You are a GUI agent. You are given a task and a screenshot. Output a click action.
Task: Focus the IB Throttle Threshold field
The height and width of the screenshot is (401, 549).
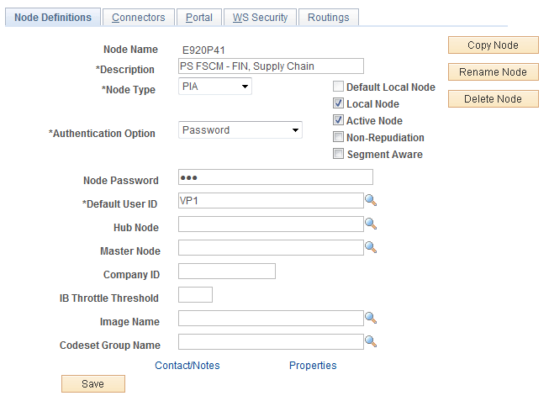point(195,295)
